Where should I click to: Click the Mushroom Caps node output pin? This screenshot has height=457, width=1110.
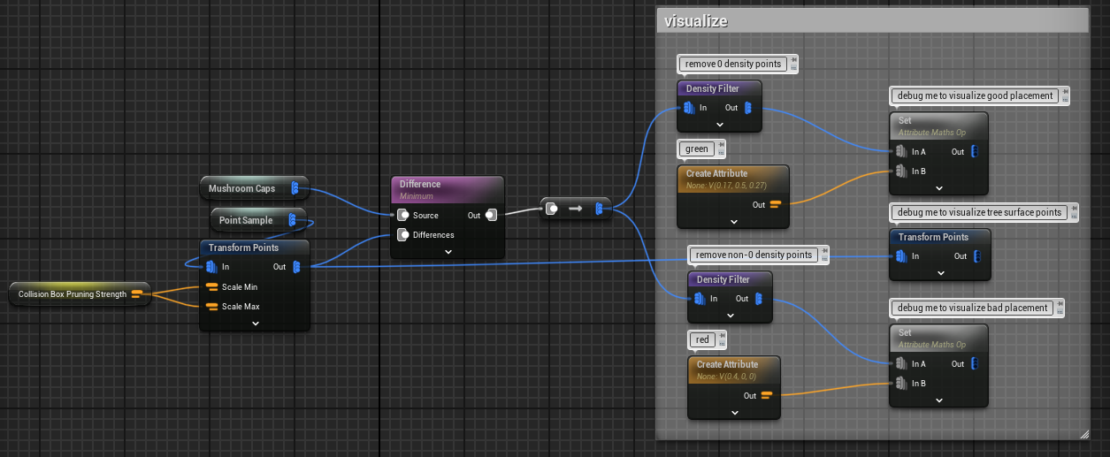pos(295,188)
